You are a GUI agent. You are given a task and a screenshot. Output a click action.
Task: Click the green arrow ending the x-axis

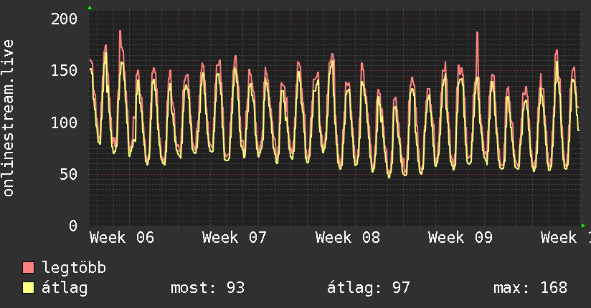click(x=582, y=226)
